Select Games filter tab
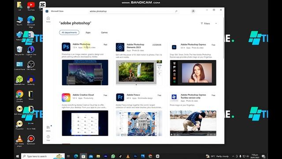This screenshot has height=159, width=282. [x=104, y=32]
